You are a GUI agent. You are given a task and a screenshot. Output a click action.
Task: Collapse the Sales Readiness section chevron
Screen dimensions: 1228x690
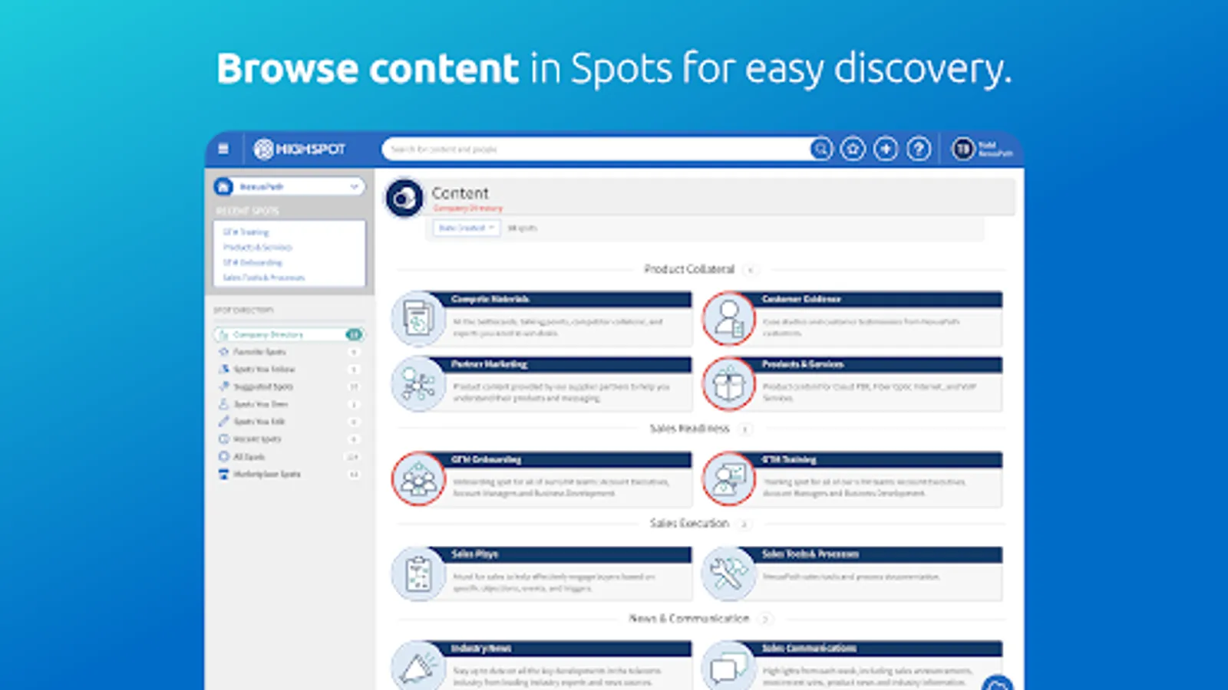pyautogui.click(x=744, y=429)
